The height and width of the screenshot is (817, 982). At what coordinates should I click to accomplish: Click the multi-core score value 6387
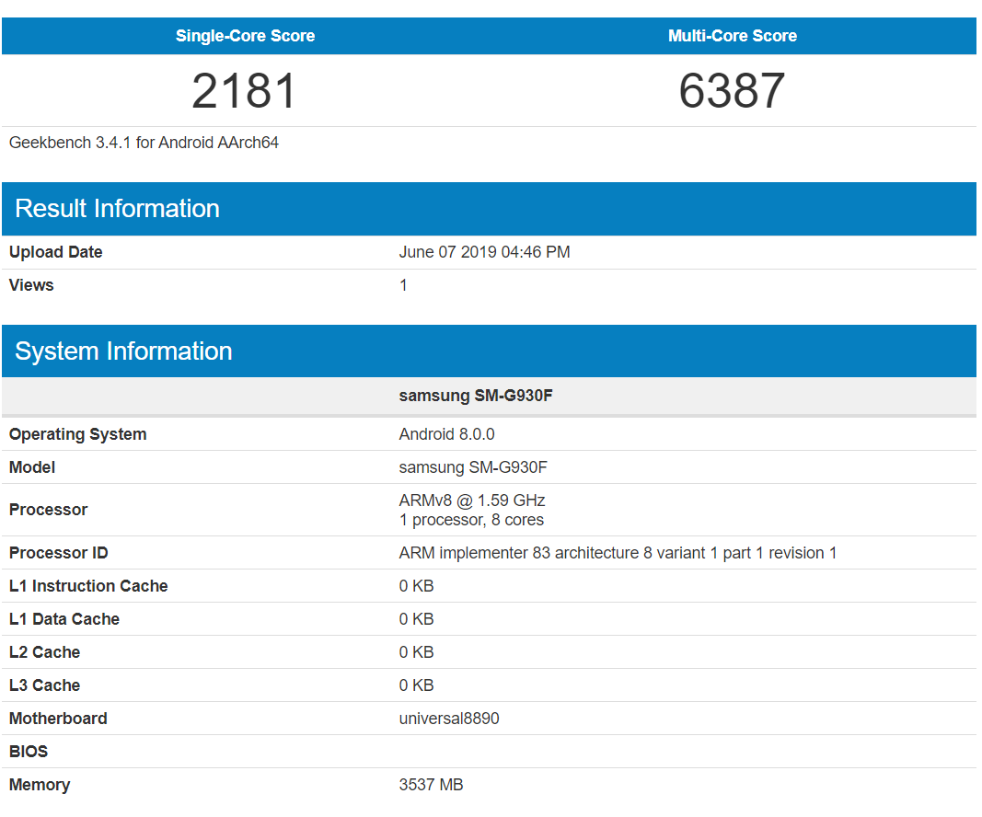pos(732,91)
